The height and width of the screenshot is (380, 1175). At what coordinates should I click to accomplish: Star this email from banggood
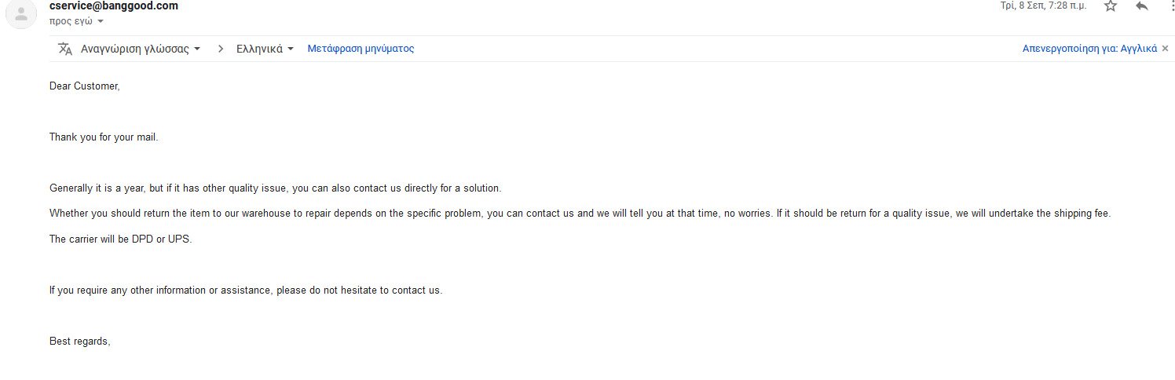(x=1110, y=6)
